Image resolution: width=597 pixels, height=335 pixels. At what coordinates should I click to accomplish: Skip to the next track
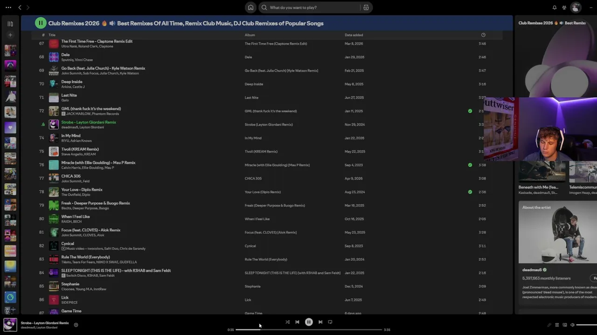(x=320, y=322)
